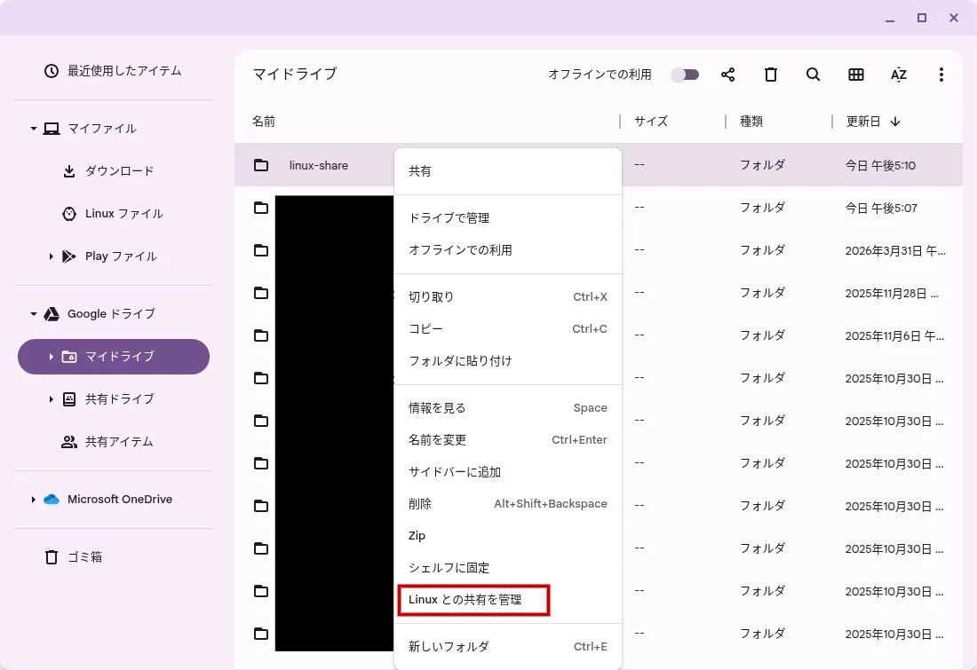Choose 情報を見る from context menu

[508, 408]
